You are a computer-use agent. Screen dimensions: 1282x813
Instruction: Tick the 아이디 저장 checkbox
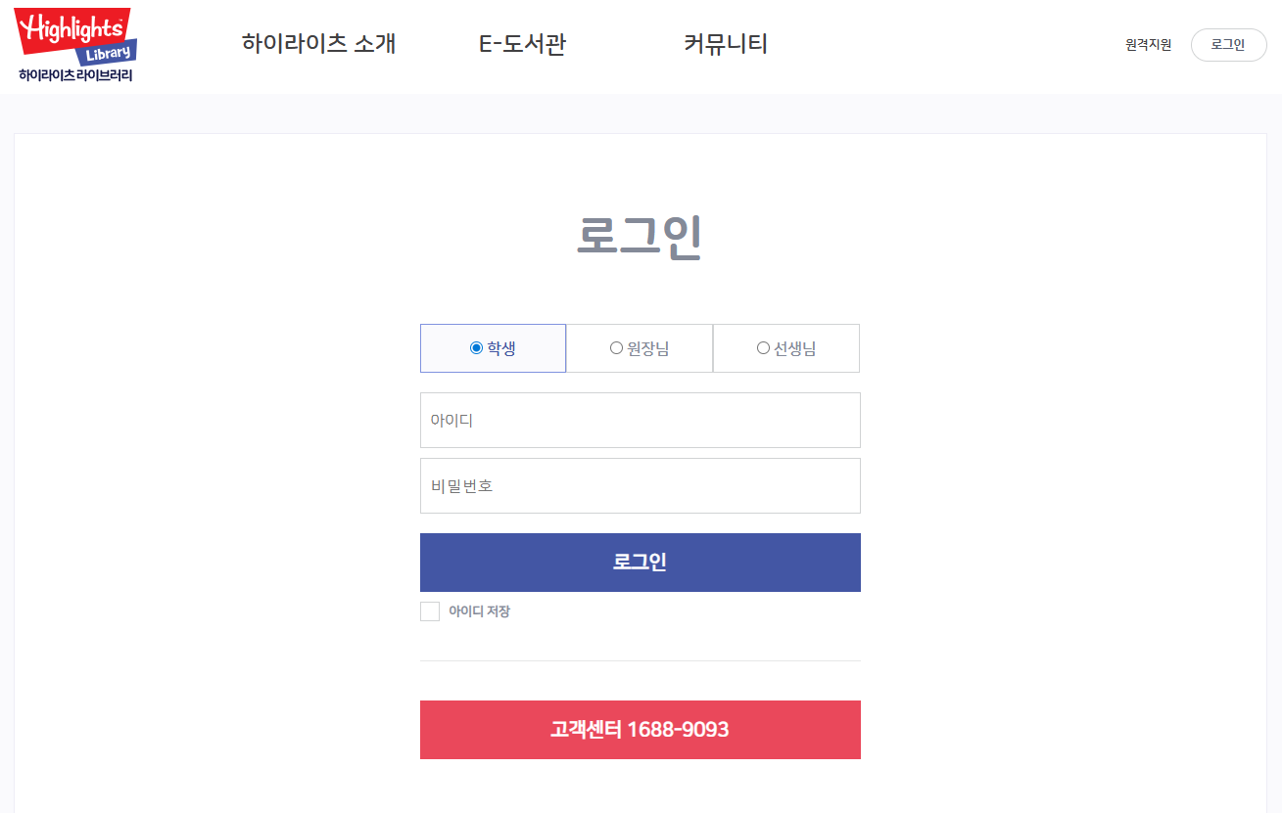430,611
